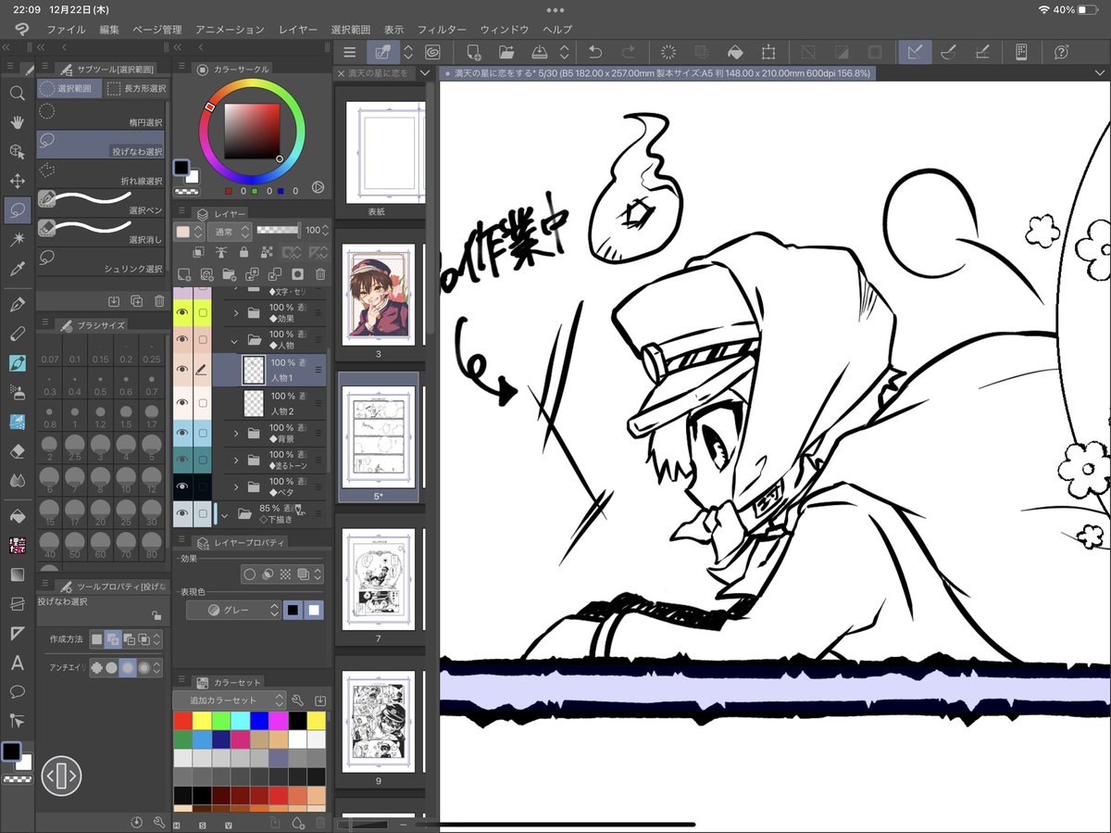
Task: Click the New document icon in command bar
Action: 474,52
